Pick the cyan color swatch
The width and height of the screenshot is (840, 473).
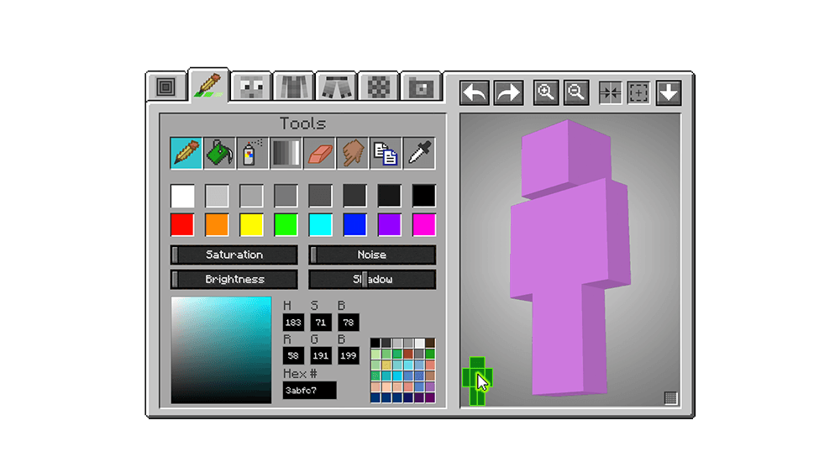tap(320, 225)
